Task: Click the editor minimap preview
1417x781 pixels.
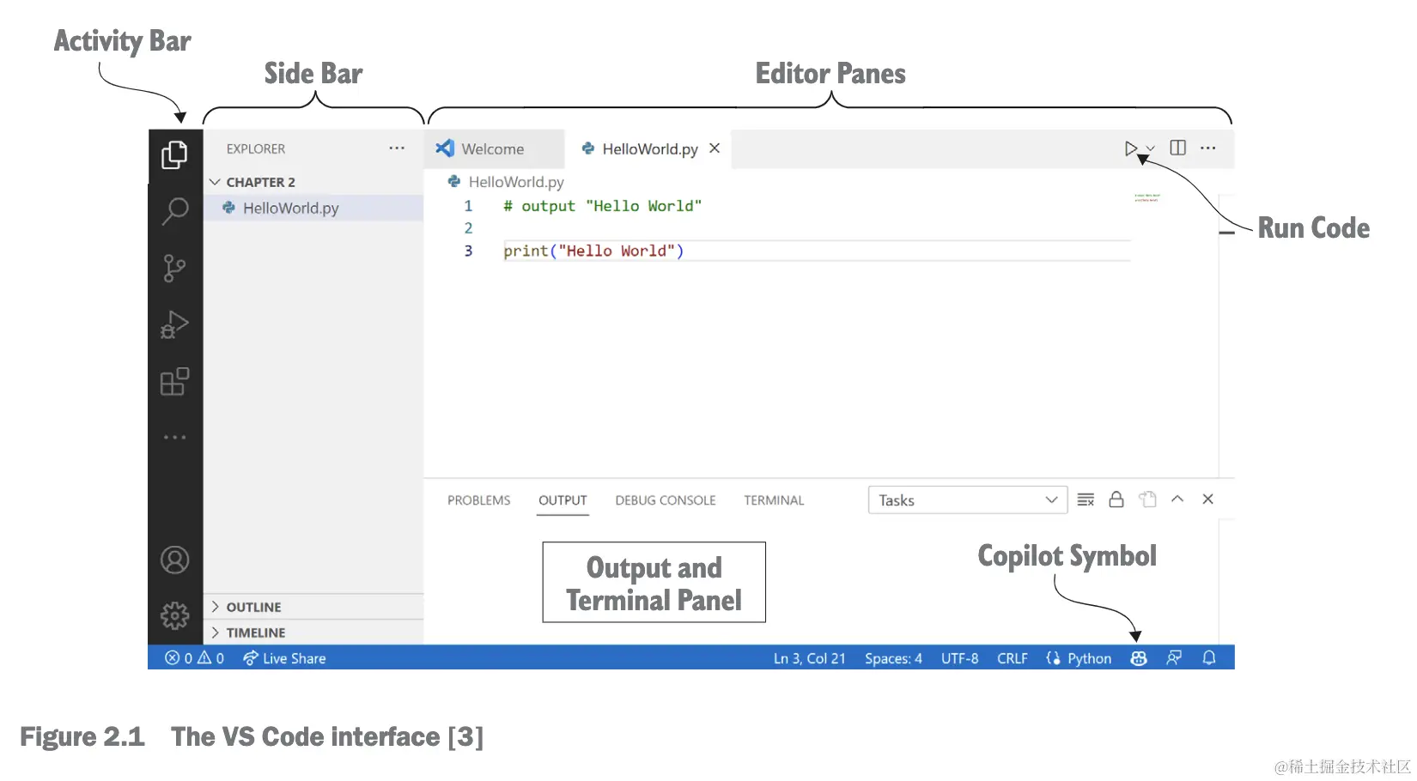Action: 1147,197
